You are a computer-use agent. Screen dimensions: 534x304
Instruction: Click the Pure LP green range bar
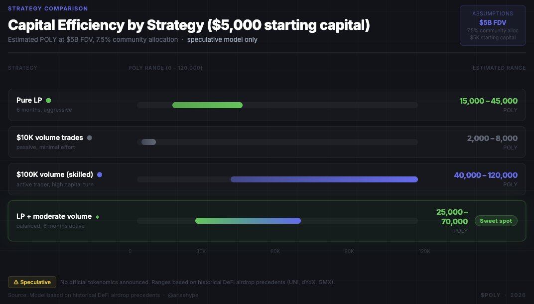pos(207,105)
